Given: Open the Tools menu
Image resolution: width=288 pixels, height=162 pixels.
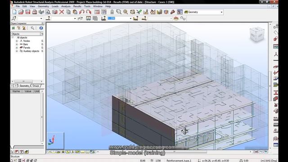Looking at the screenshot, I should click(87, 6).
